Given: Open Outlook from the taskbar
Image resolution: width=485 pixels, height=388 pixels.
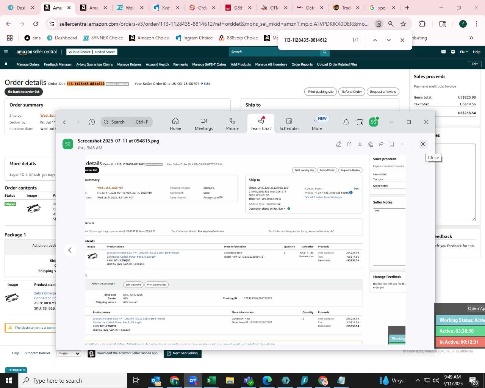Looking at the screenshot, I should (x=156, y=380).
